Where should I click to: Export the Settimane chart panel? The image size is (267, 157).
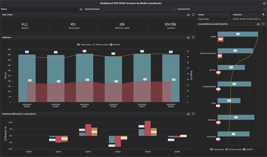pos(188,37)
